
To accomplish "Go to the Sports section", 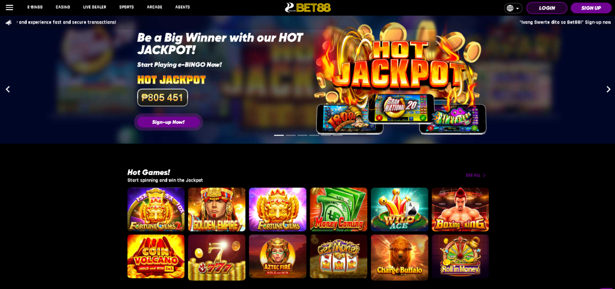I will coord(126,7).
